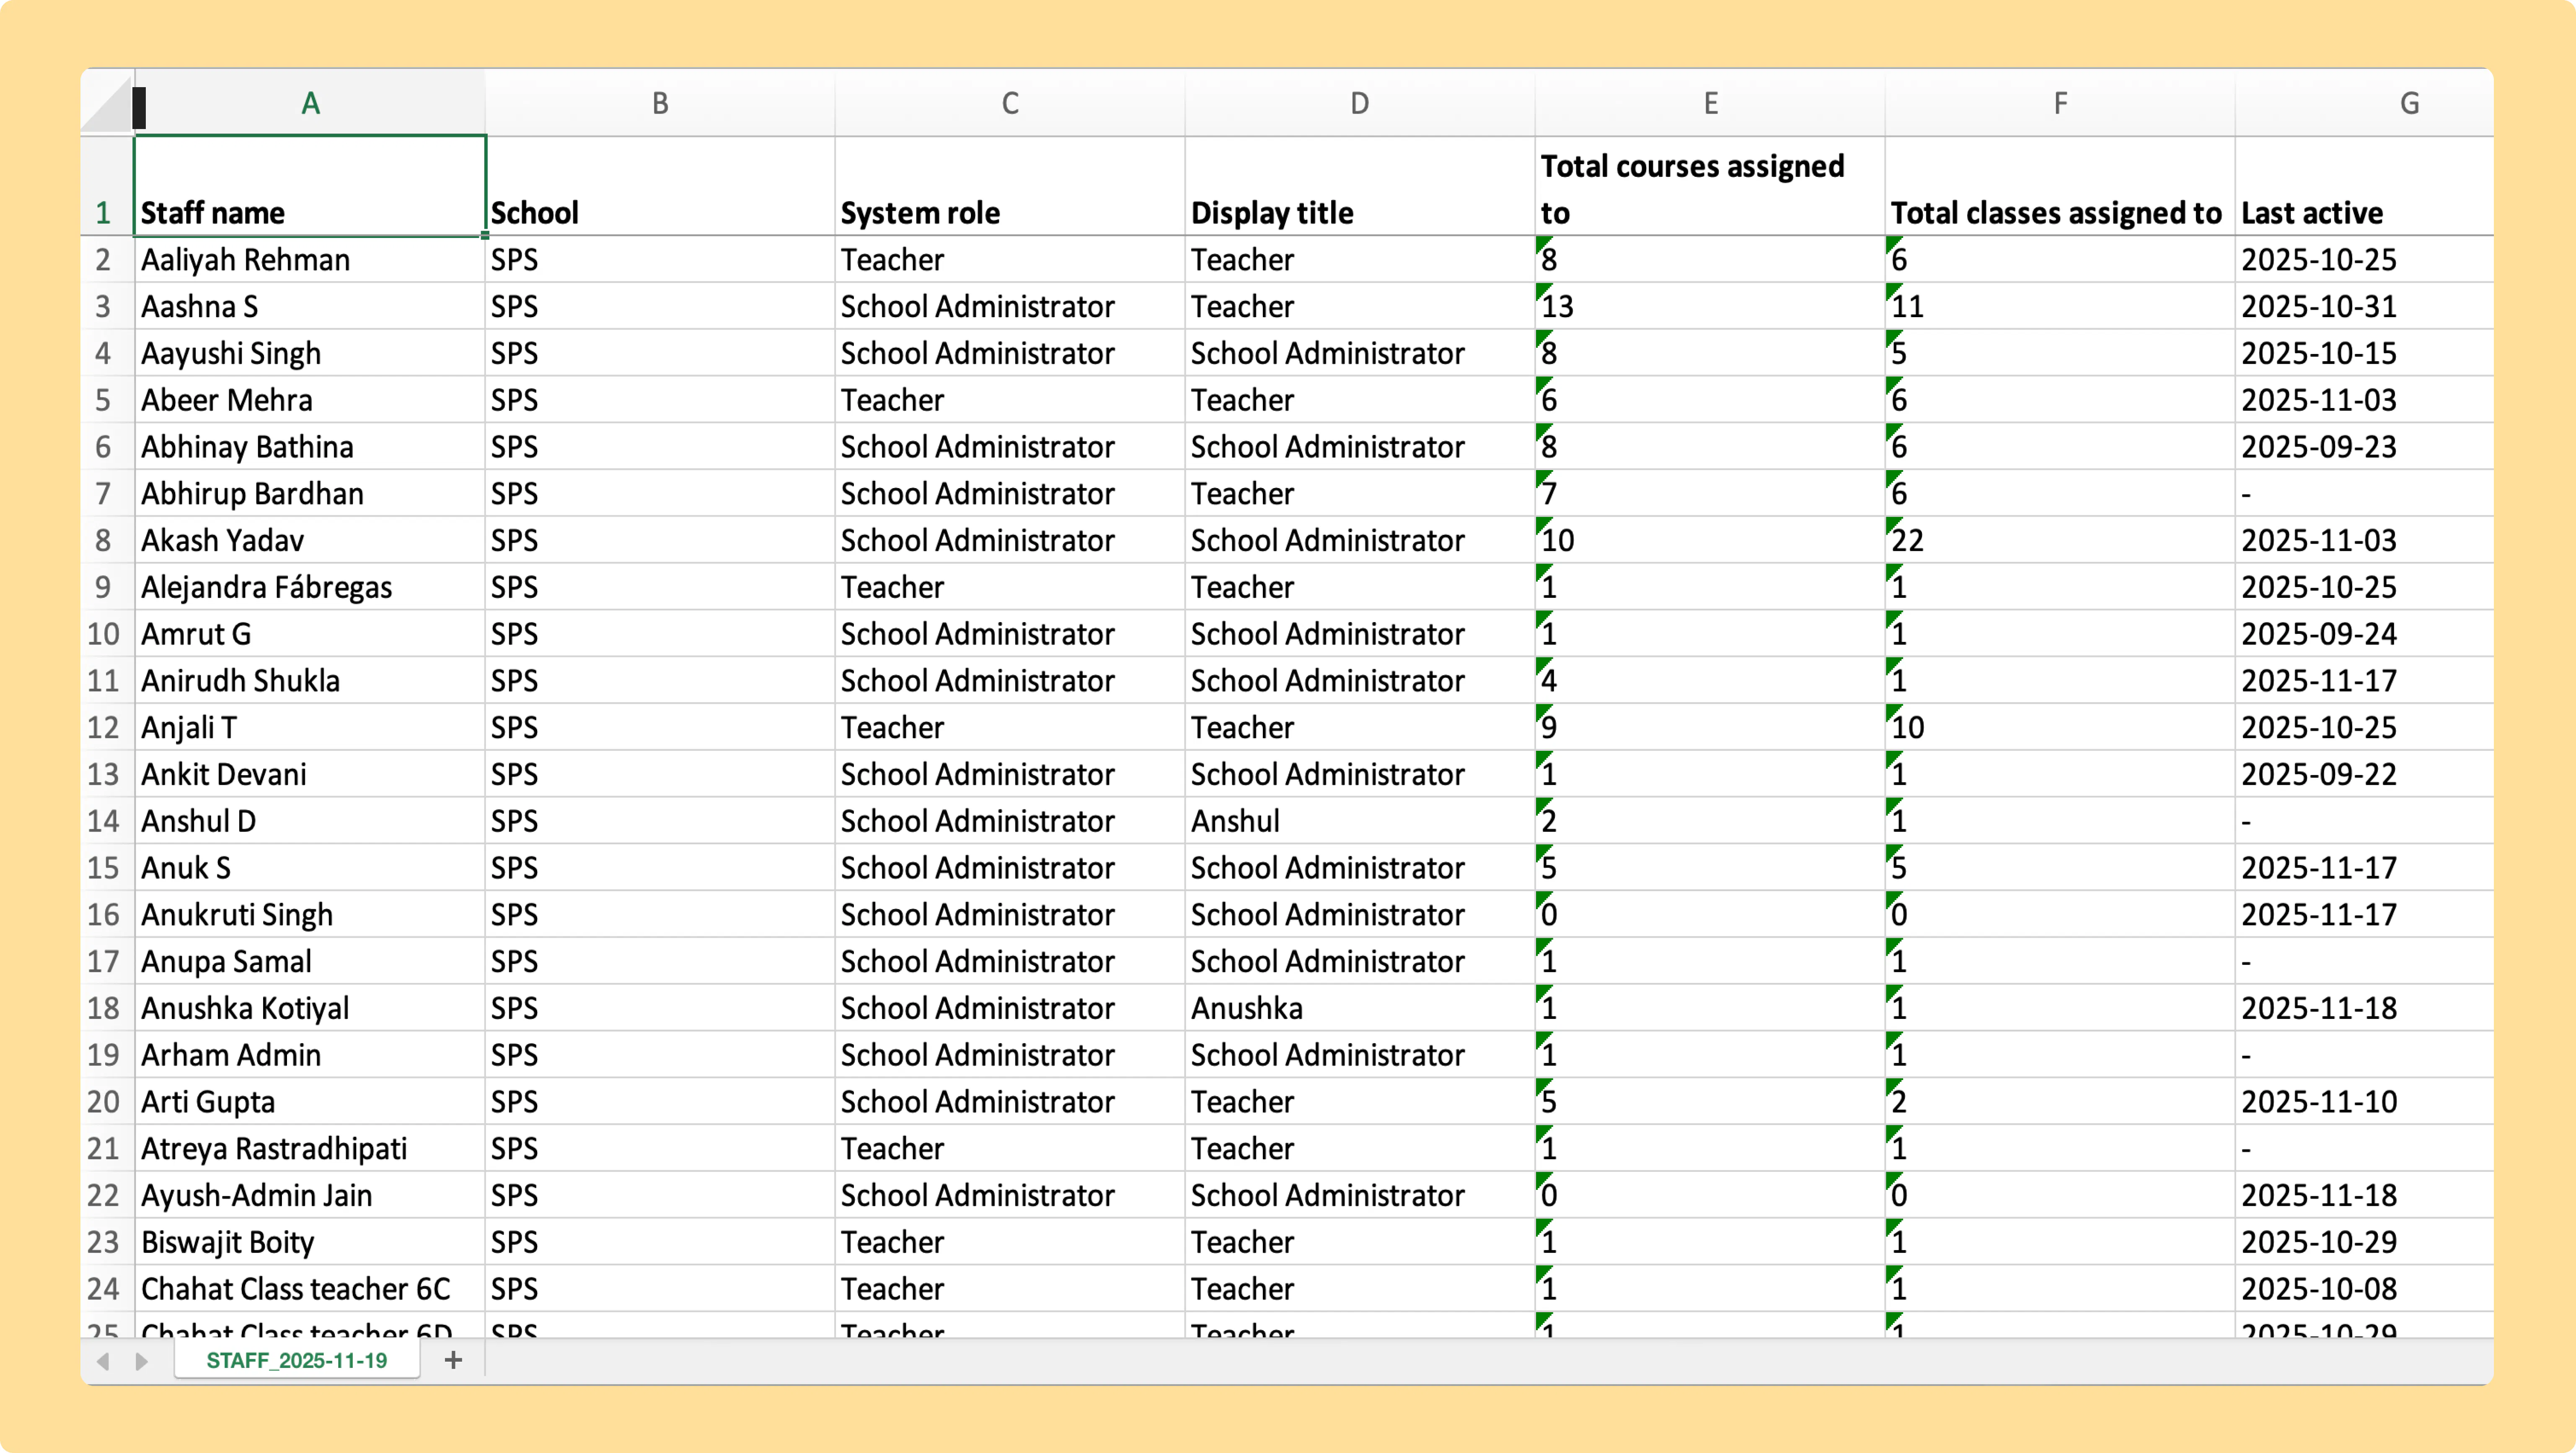
Task: Click the last active date 2025-11-10
Action: (2365, 1101)
